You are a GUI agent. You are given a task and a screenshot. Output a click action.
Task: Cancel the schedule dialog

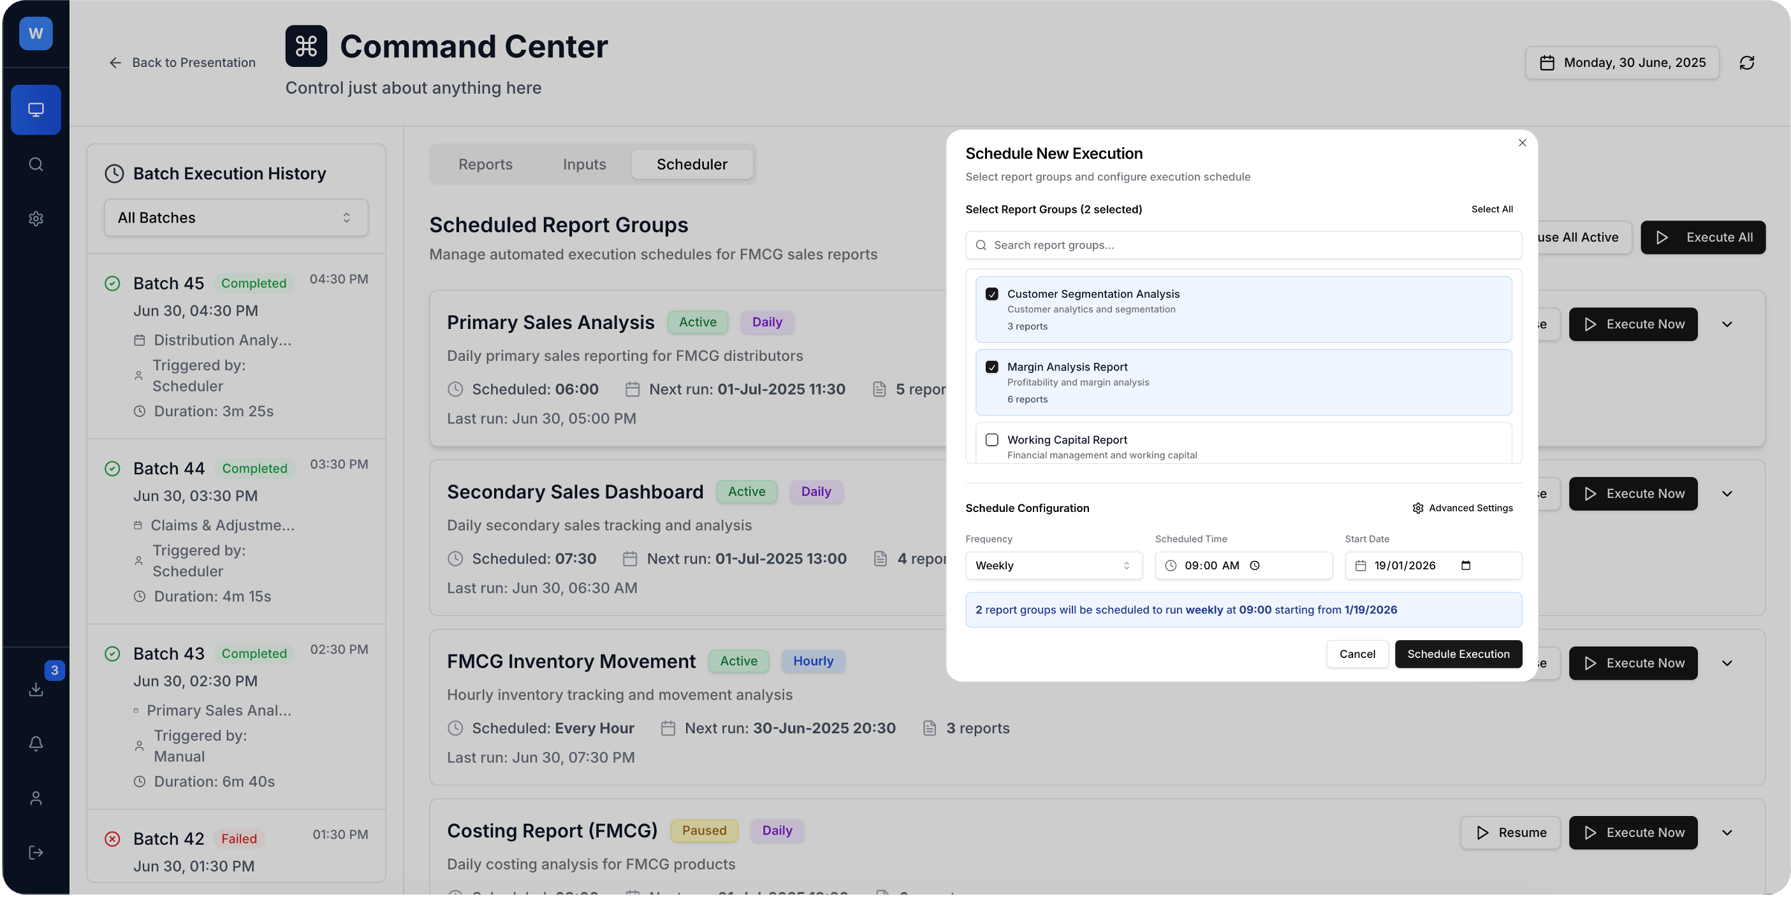point(1357,653)
